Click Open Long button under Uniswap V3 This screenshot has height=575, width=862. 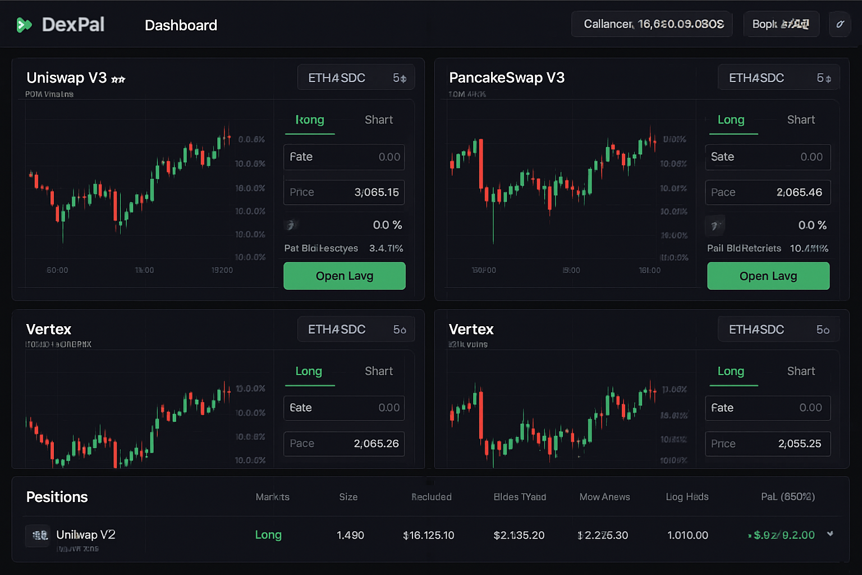[344, 276]
